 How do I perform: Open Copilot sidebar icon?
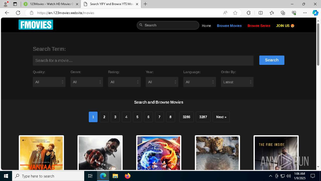pos(315,13)
